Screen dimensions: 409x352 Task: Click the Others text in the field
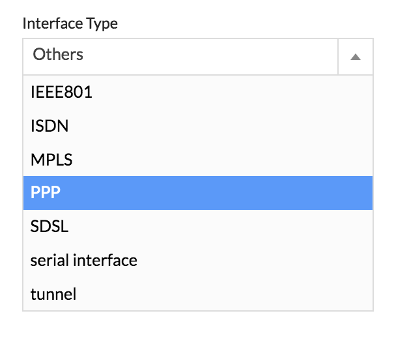point(58,55)
